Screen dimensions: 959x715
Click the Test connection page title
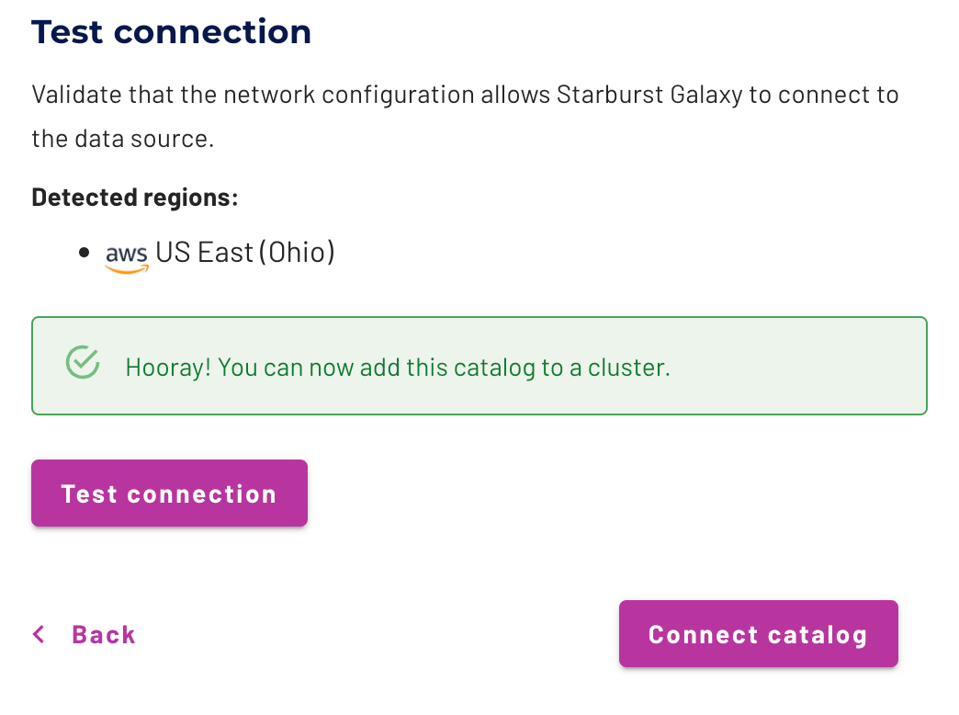171,31
